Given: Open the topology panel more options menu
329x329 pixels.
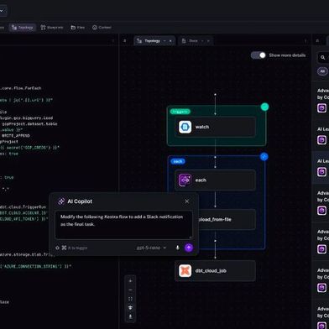Looking at the screenshot, I should (x=305, y=41).
